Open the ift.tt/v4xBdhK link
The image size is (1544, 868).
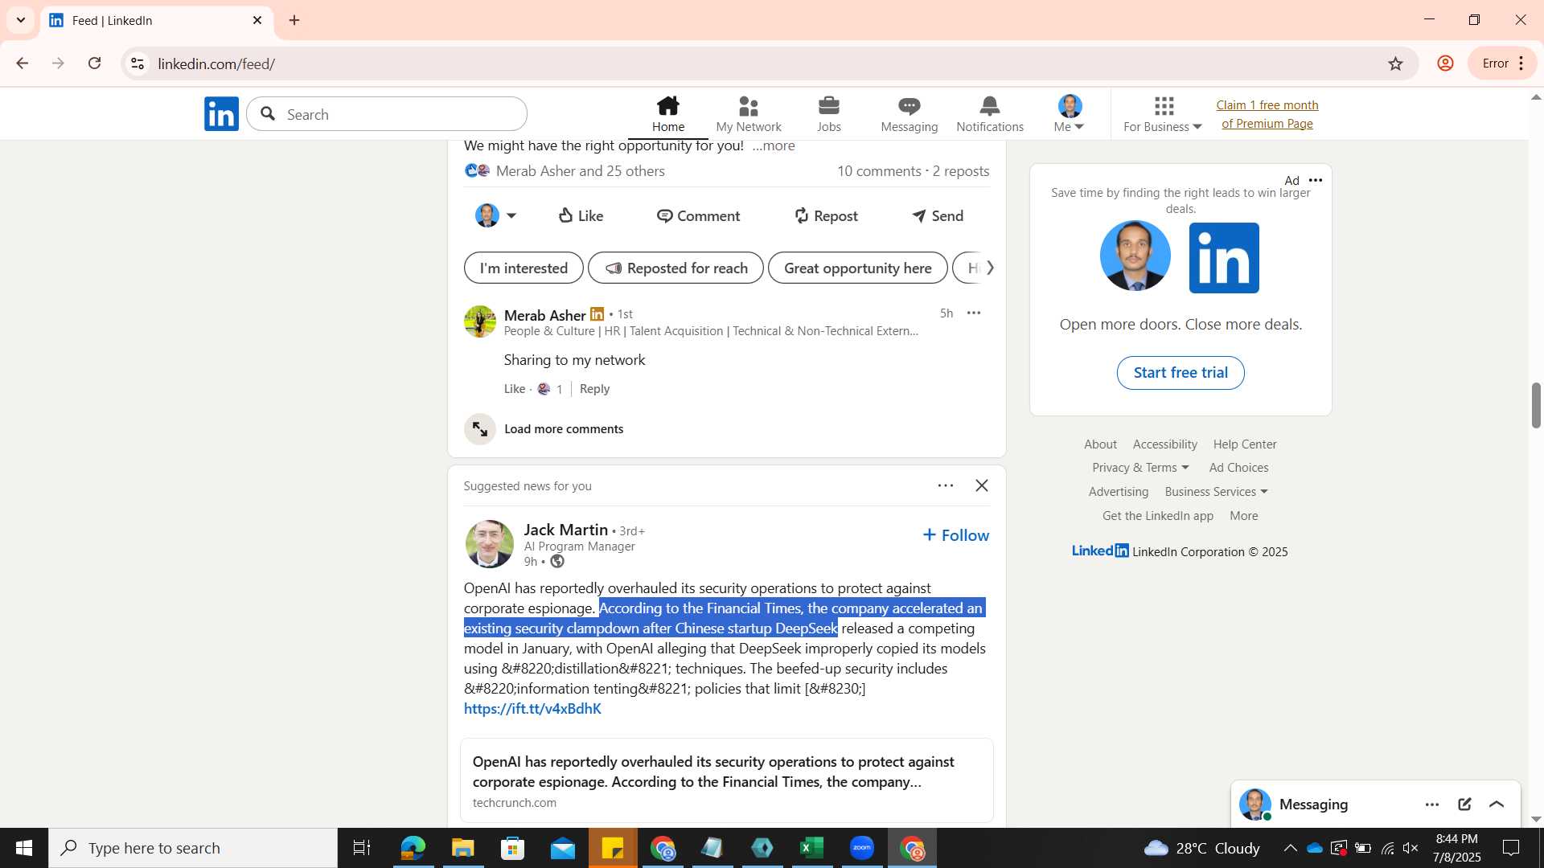(532, 709)
